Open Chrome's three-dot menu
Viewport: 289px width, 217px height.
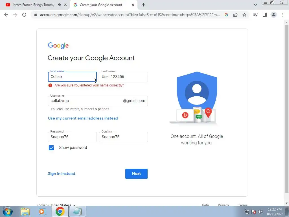(283, 15)
